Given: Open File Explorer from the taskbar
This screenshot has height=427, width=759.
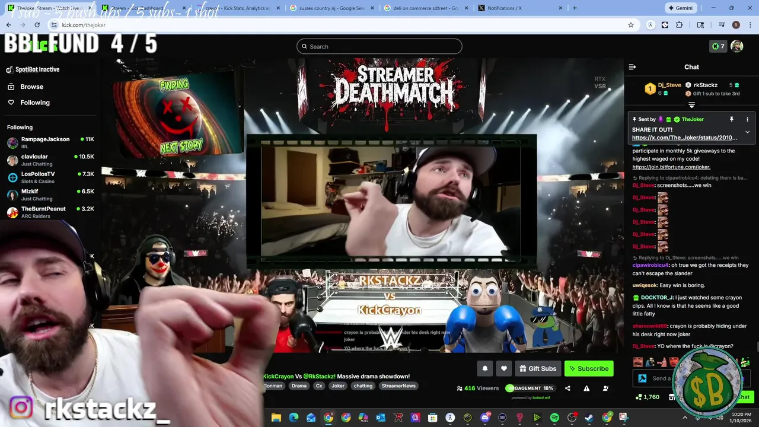Looking at the screenshot, I should 276,418.
